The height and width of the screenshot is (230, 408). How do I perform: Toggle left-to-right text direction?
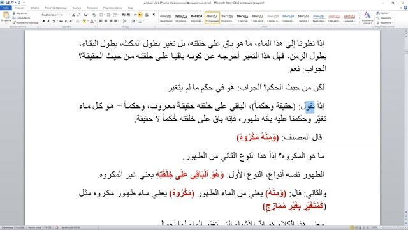[135, 15]
